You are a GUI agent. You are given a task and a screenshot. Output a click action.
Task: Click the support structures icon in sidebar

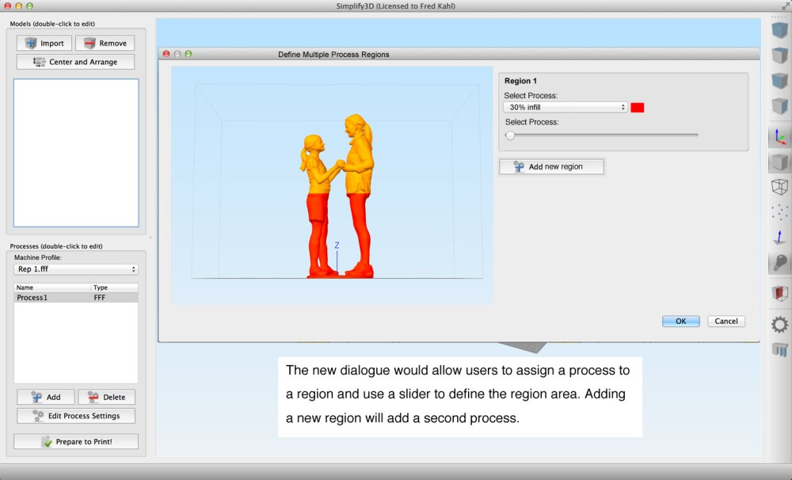[780, 350]
